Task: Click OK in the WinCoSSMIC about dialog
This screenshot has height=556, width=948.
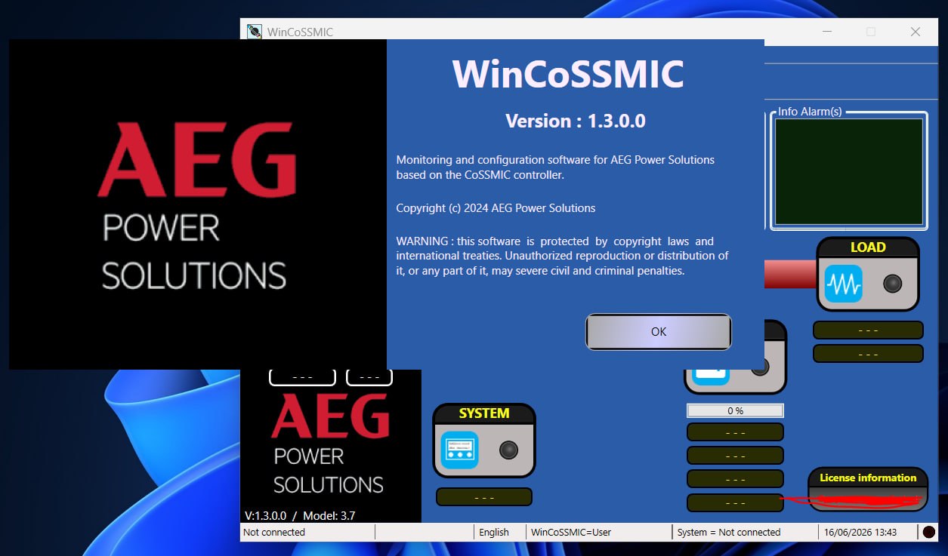Action: click(659, 332)
